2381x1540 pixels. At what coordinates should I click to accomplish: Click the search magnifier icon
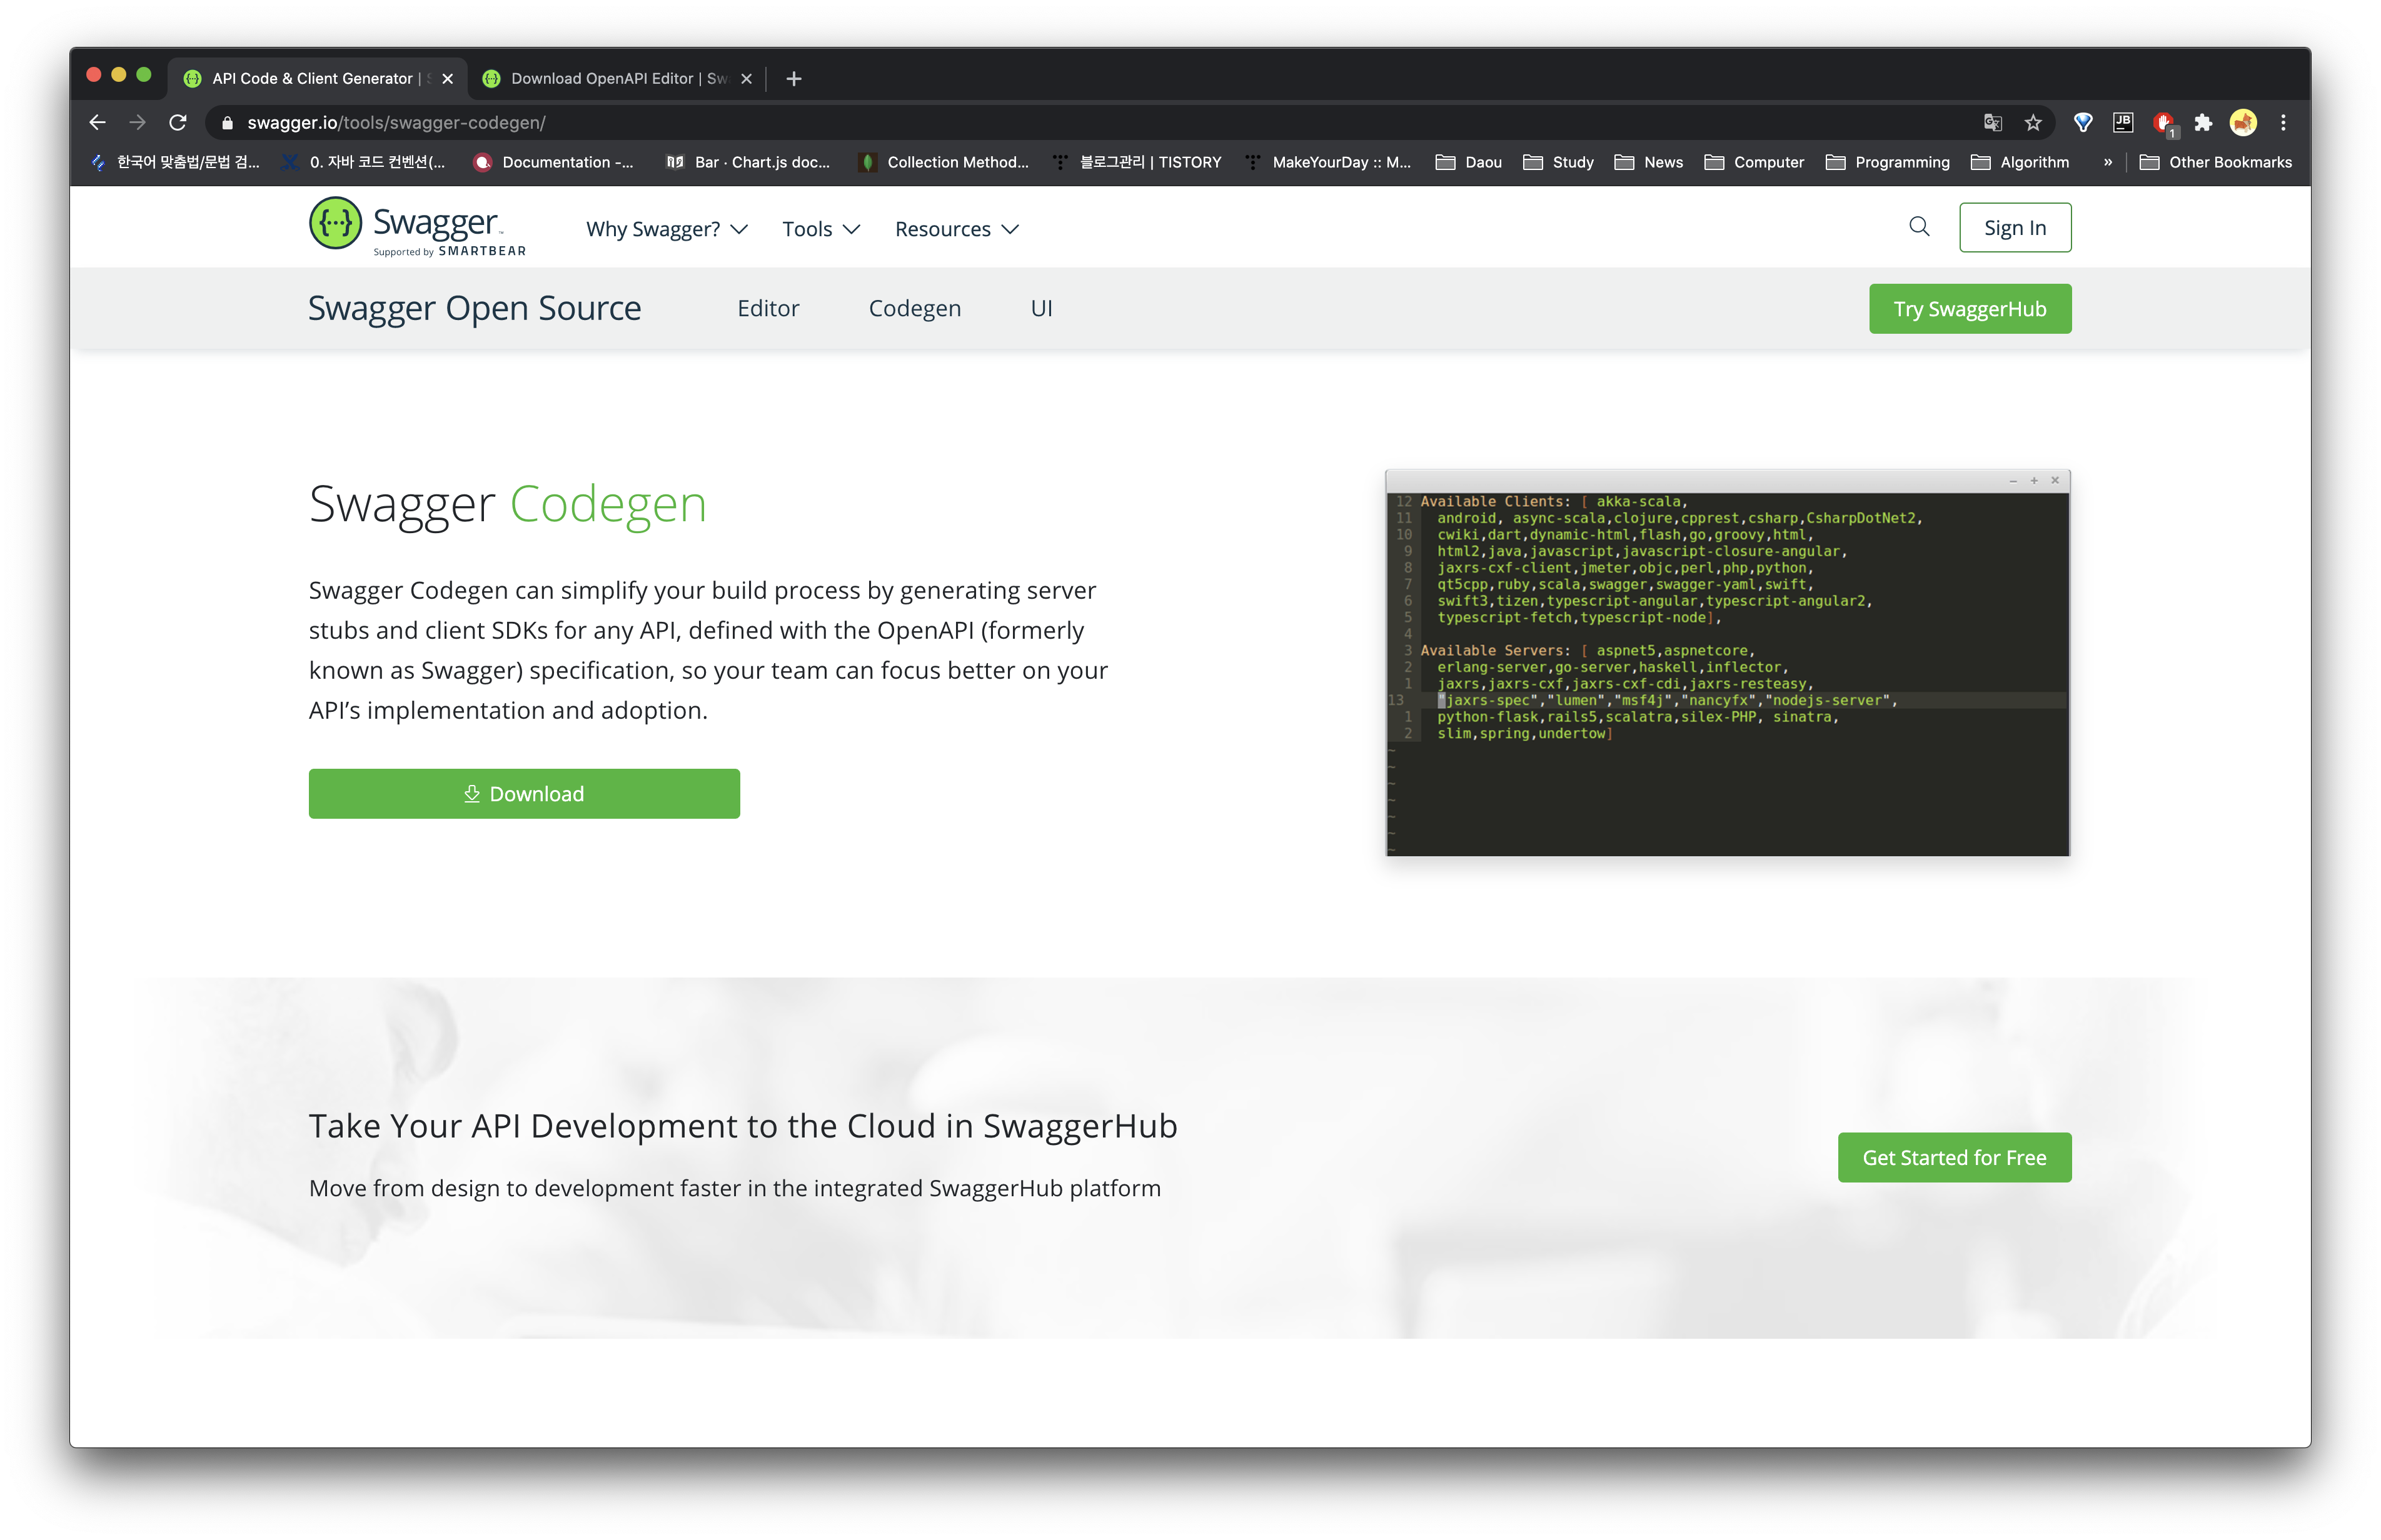click(x=1918, y=227)
